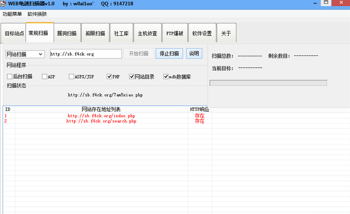350x214 pixels.
Task: Switch to the 目标站点 tab
Action: pyautogui.click(x=14, y=33)
